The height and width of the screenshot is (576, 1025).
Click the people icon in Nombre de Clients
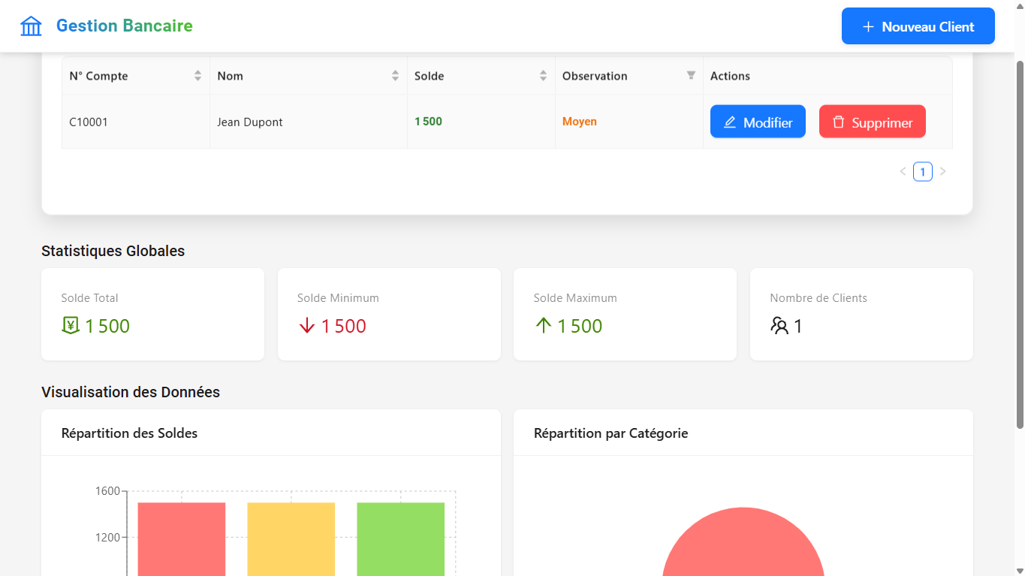coord(779,326)
